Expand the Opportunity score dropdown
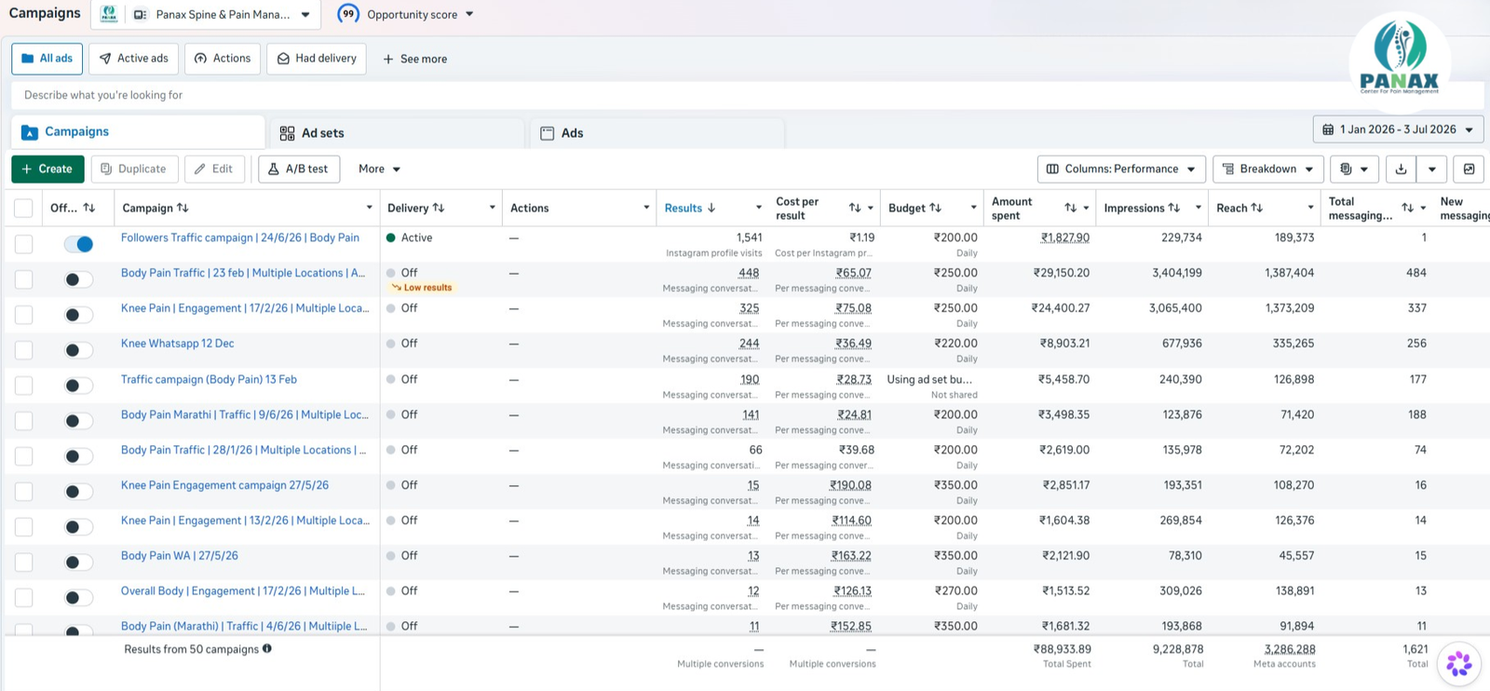 pyautogui.click(x=469, y=14)
